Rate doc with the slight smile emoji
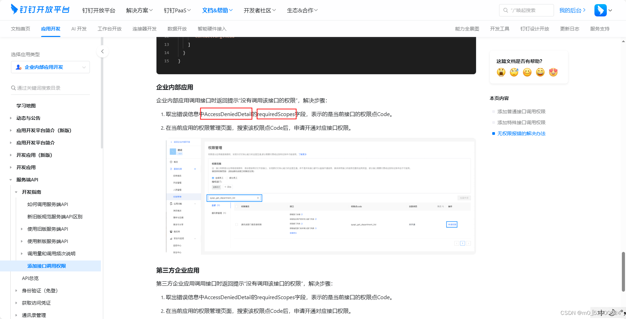Image resolution: width=626 pixels, height=319 pixels. pos(527,72)
